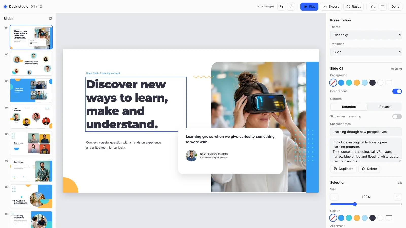Open slide 03 Meet the founders thumbnail
This screenshot has height=228, width=406.
(31, 90)
